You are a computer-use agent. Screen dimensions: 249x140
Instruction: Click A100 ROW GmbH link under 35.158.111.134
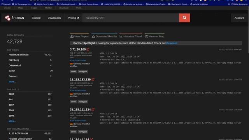click(78, 121)
